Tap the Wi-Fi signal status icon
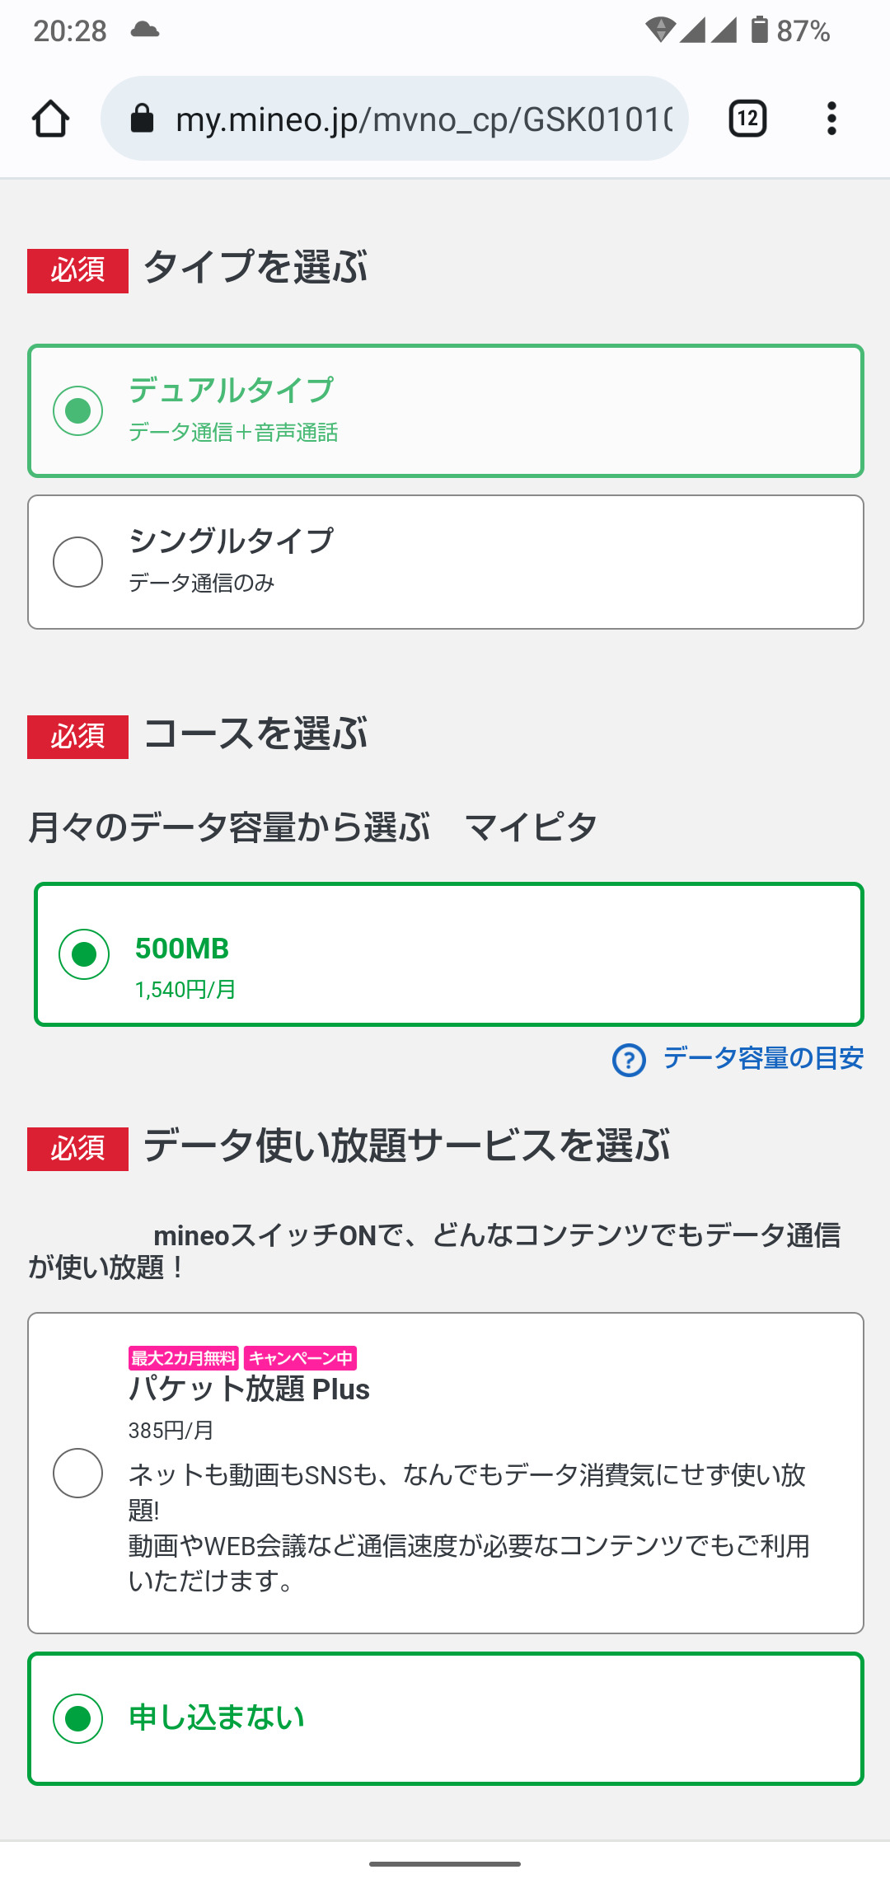 [x=659, y=30]
